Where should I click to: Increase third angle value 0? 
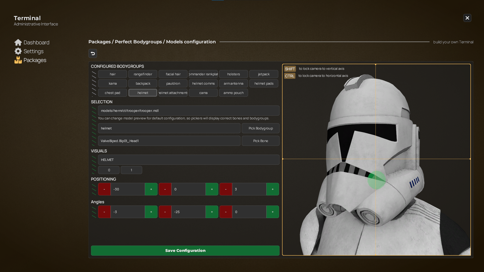(x=273, y=212)
